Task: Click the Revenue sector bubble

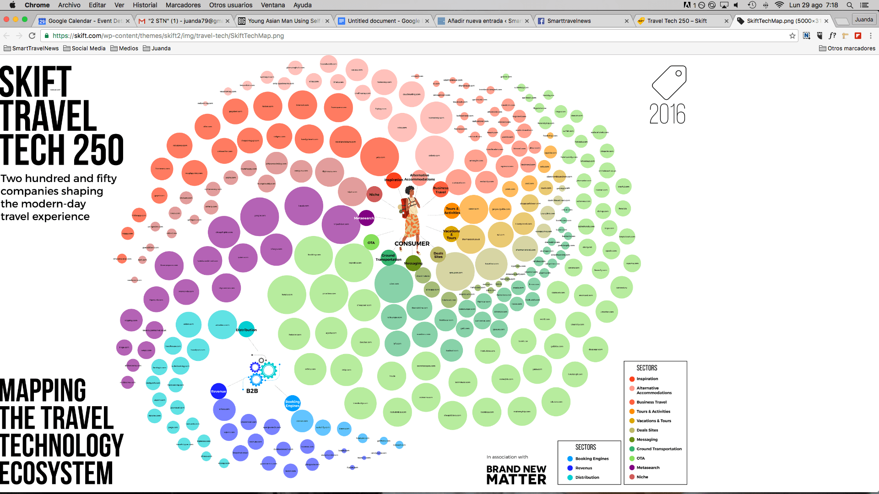Action: click(x=218, y=392)
